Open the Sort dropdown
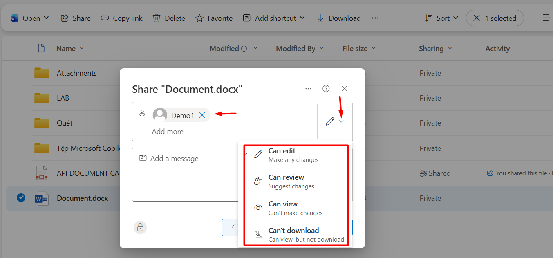This screenshot has height=258, width=553. [442, 18]
